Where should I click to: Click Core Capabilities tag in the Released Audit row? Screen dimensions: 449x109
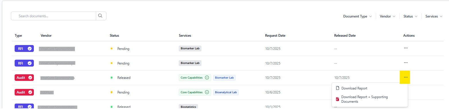[195, 78]
